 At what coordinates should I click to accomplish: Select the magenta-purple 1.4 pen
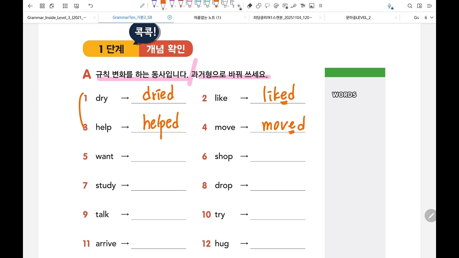[172, 4]
